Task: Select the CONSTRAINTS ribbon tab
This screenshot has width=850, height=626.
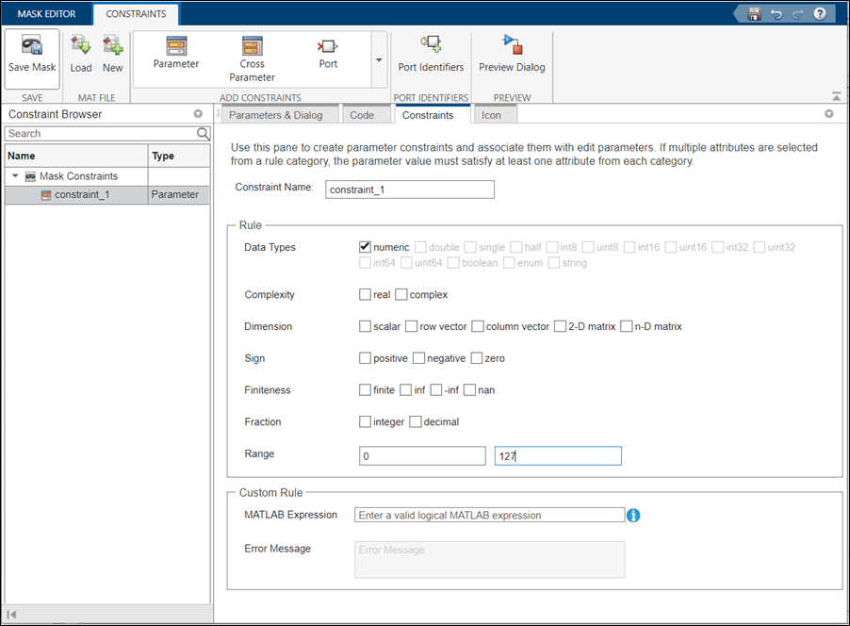Action: [x=136, y=14]
